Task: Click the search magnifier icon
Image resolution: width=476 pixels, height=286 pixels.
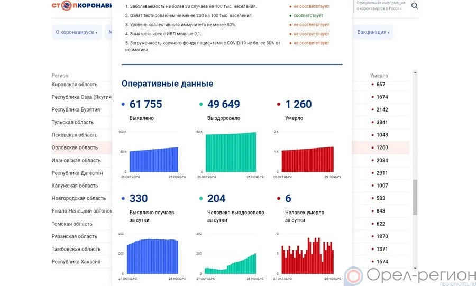Action: (x=415, y=6)
